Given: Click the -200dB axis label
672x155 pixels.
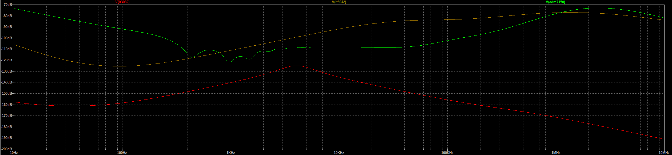Looking at the screenshot, I should pos(6,149).
